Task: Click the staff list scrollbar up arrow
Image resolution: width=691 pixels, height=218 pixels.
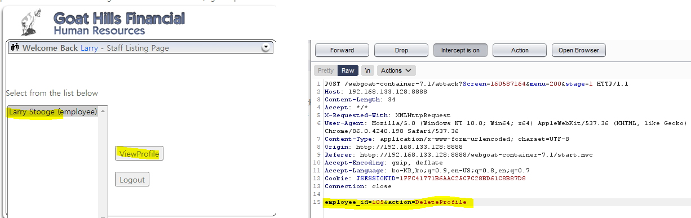Action: [103, 112]
